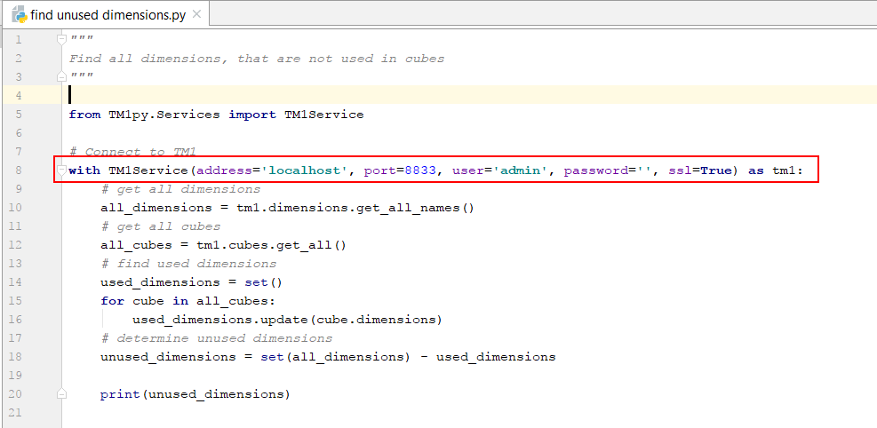Collapse the with block on line 8
The height and width of the screenshot is (428, 877).
pyautogui.click(x=61, y=170)
